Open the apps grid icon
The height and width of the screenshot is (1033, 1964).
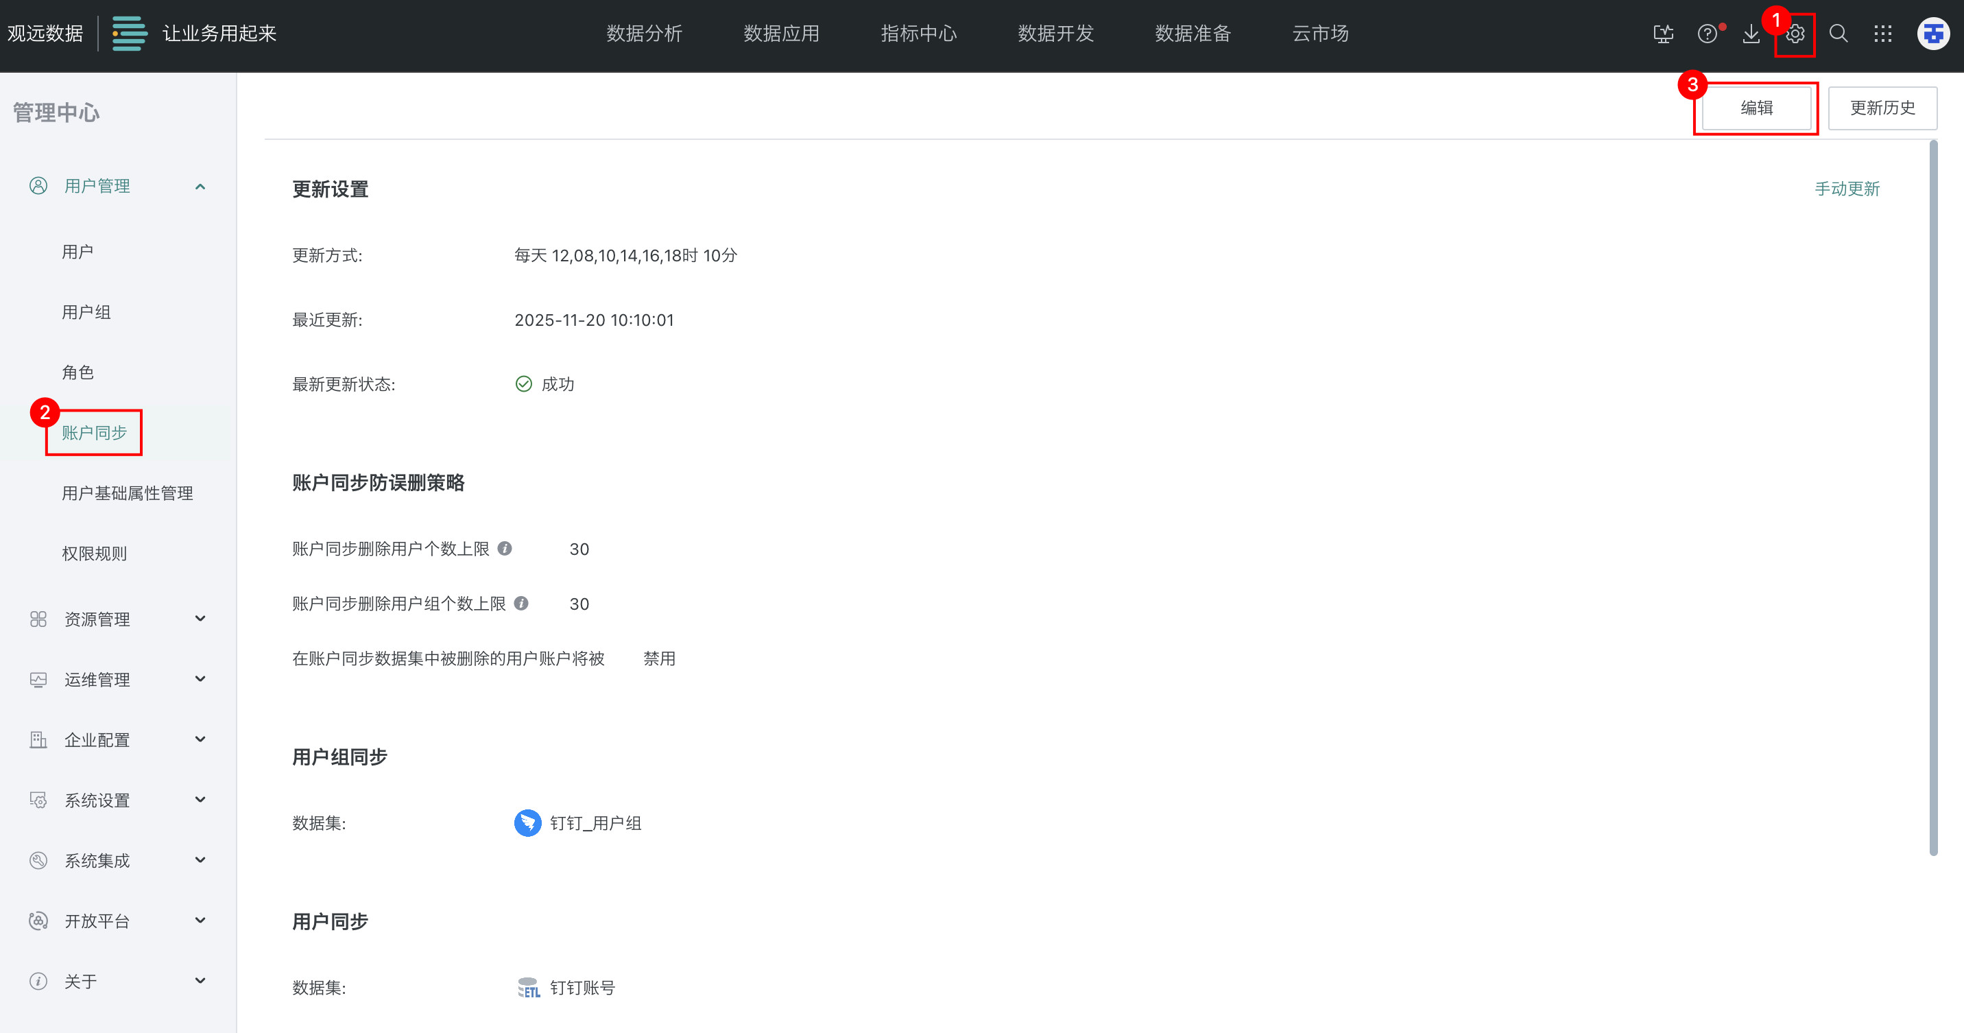[x=1882, y=34]
